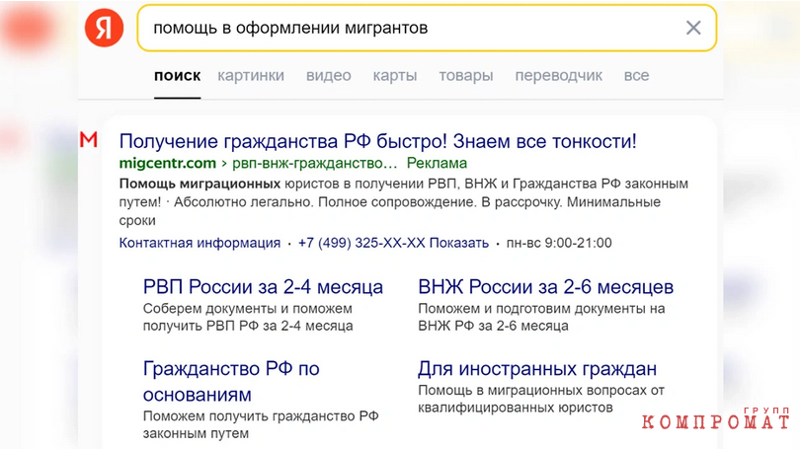The height and width of the screenshot is (449, 800).
Task: Open 'РВП России за 2-4 месяца' sitelink
Action: pyautogui.click(x=263, y=287)
